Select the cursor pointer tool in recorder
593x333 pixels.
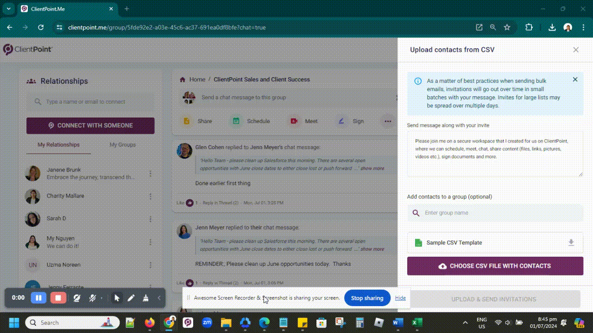(117, 298)
